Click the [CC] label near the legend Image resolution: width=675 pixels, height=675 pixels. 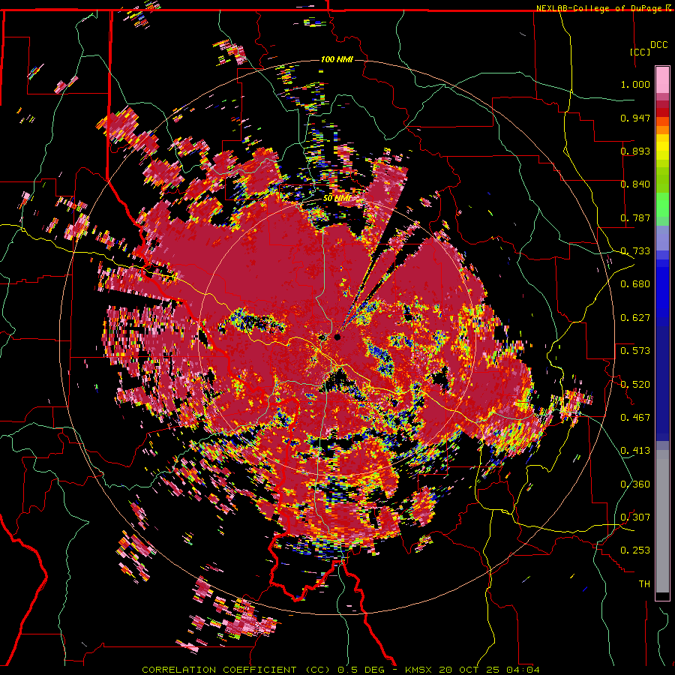(x=640, y=52)
